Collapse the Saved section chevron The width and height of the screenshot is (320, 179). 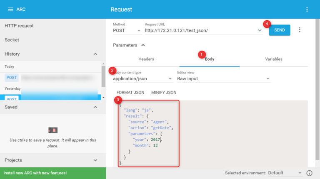95,107
